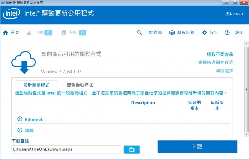
Task: Open 說明 help label
Action: pyautogui.click(x=239, y=33)
